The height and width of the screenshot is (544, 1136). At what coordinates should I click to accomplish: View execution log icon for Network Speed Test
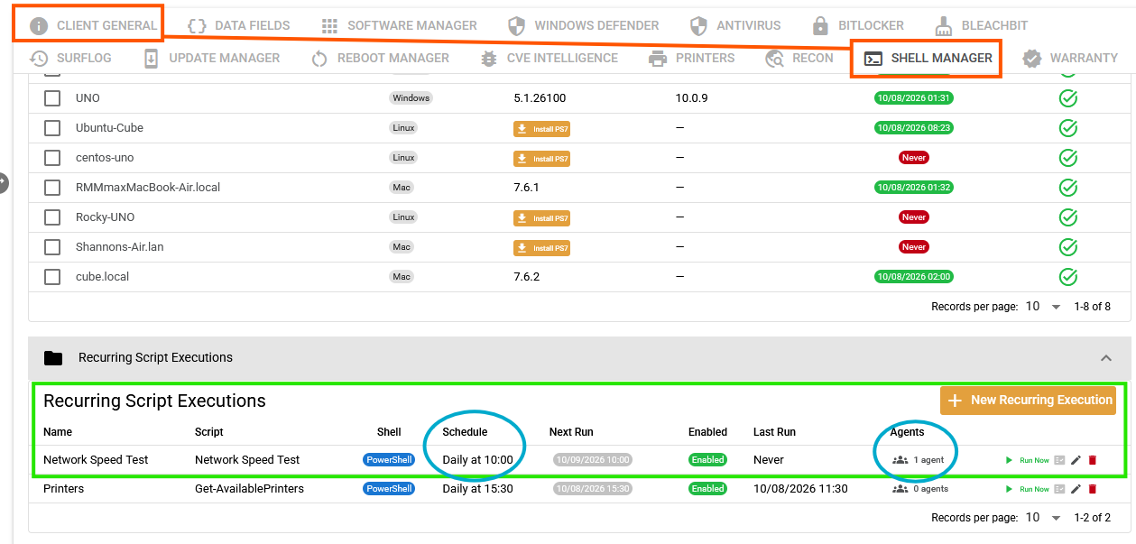pos(1061,460)
